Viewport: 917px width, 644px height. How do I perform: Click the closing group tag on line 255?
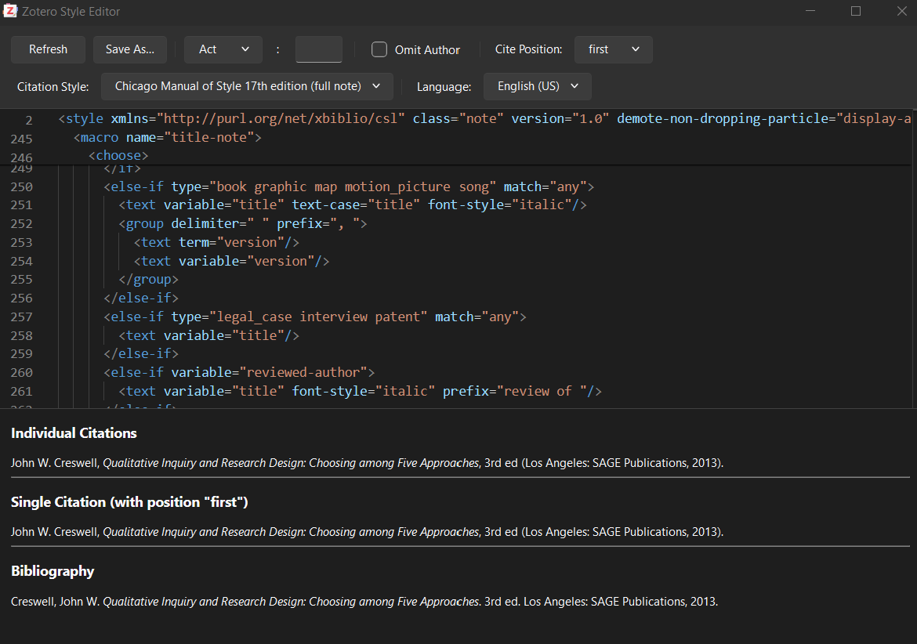(149, 280)
